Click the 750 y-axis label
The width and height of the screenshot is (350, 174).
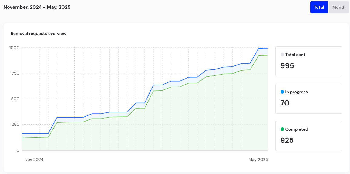click(x=15, y=73)
